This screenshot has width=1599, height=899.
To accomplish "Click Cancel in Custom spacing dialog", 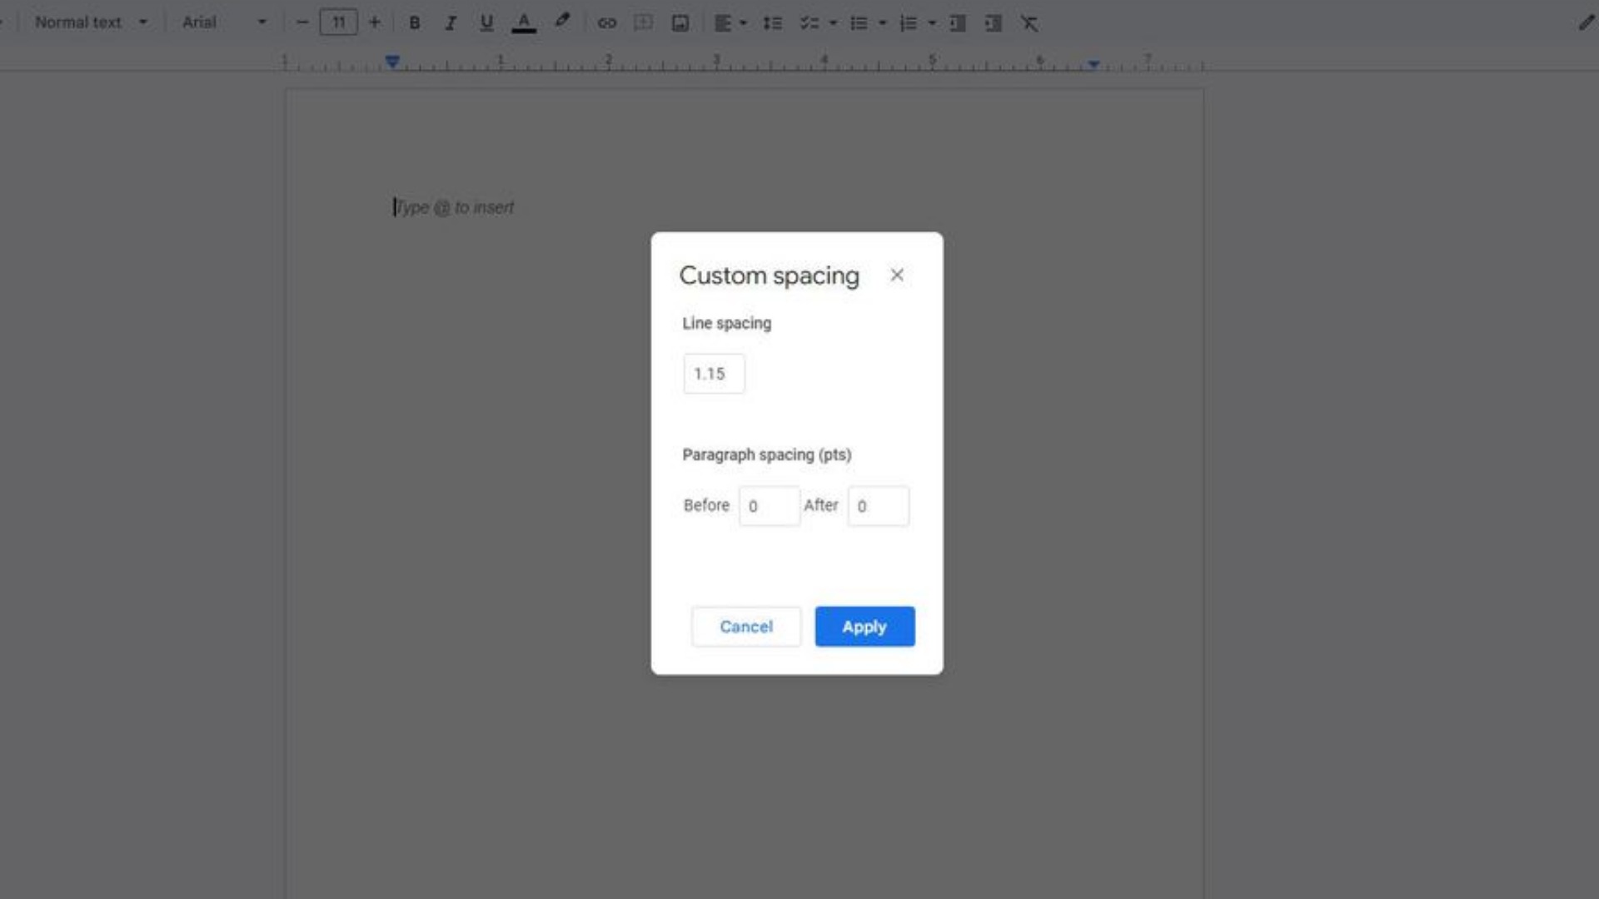I will tap(746, 626).
